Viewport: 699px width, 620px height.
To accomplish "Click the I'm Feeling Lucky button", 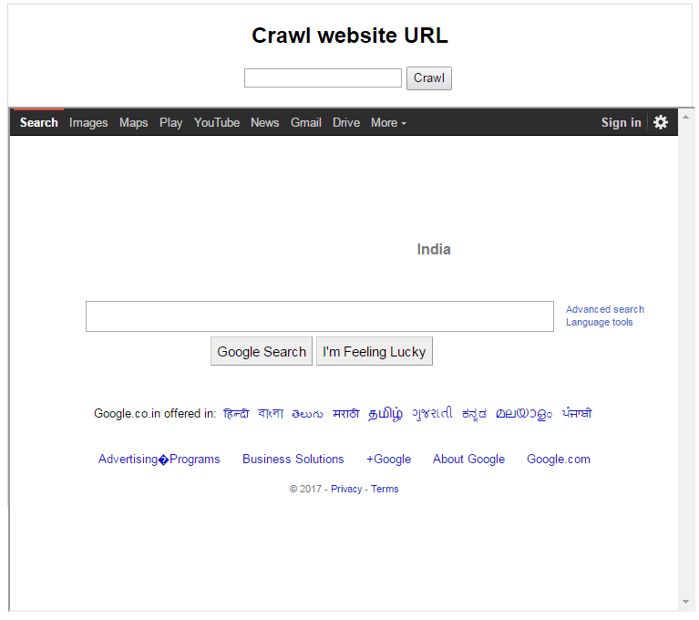I will (x=374, y=351).
